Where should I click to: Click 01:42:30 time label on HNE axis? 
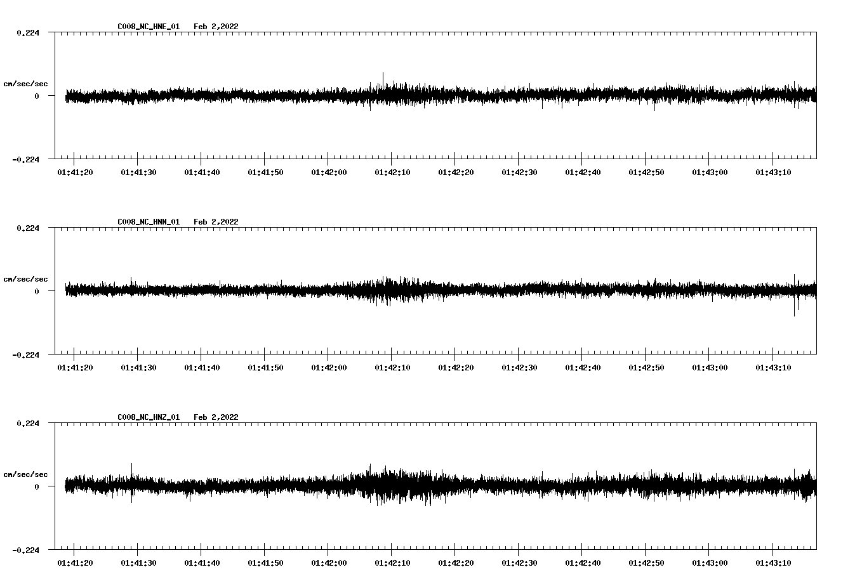[x=519, y=173]
